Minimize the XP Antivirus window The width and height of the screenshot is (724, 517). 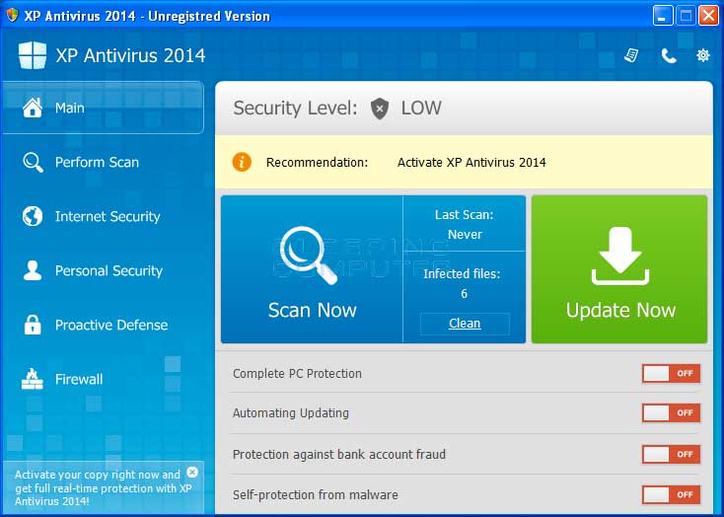coord(663,16)
